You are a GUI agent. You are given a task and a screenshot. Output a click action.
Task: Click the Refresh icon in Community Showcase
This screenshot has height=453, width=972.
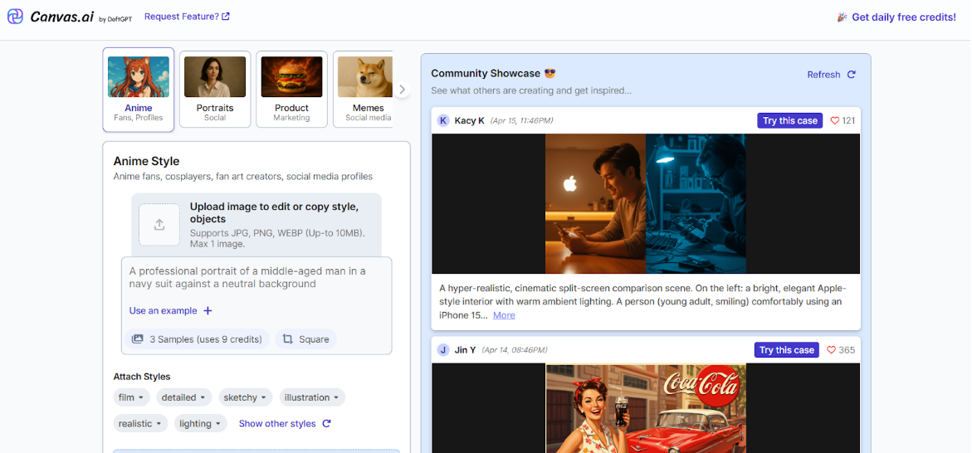pyautogui.click(x=851, y=75)
